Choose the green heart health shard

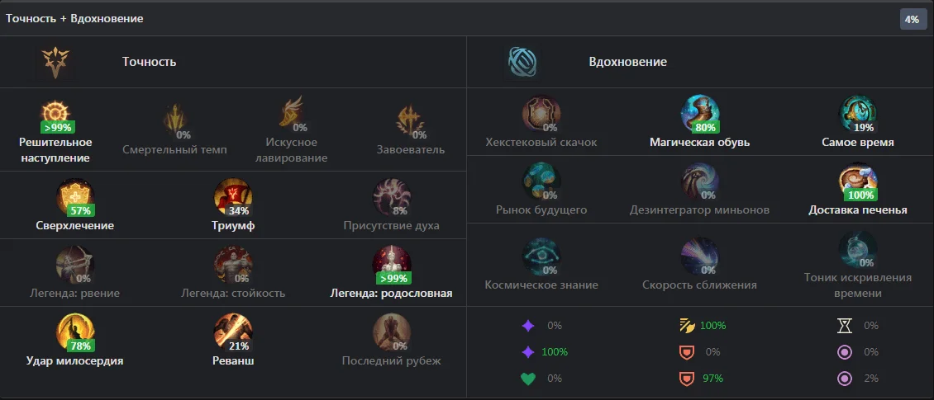coord(528,379)
